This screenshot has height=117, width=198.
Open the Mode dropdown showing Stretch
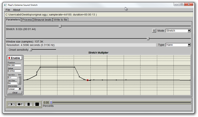[x=178, y=31]
